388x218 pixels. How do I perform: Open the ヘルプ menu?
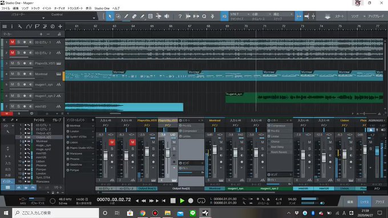click(x=116, y=9)
